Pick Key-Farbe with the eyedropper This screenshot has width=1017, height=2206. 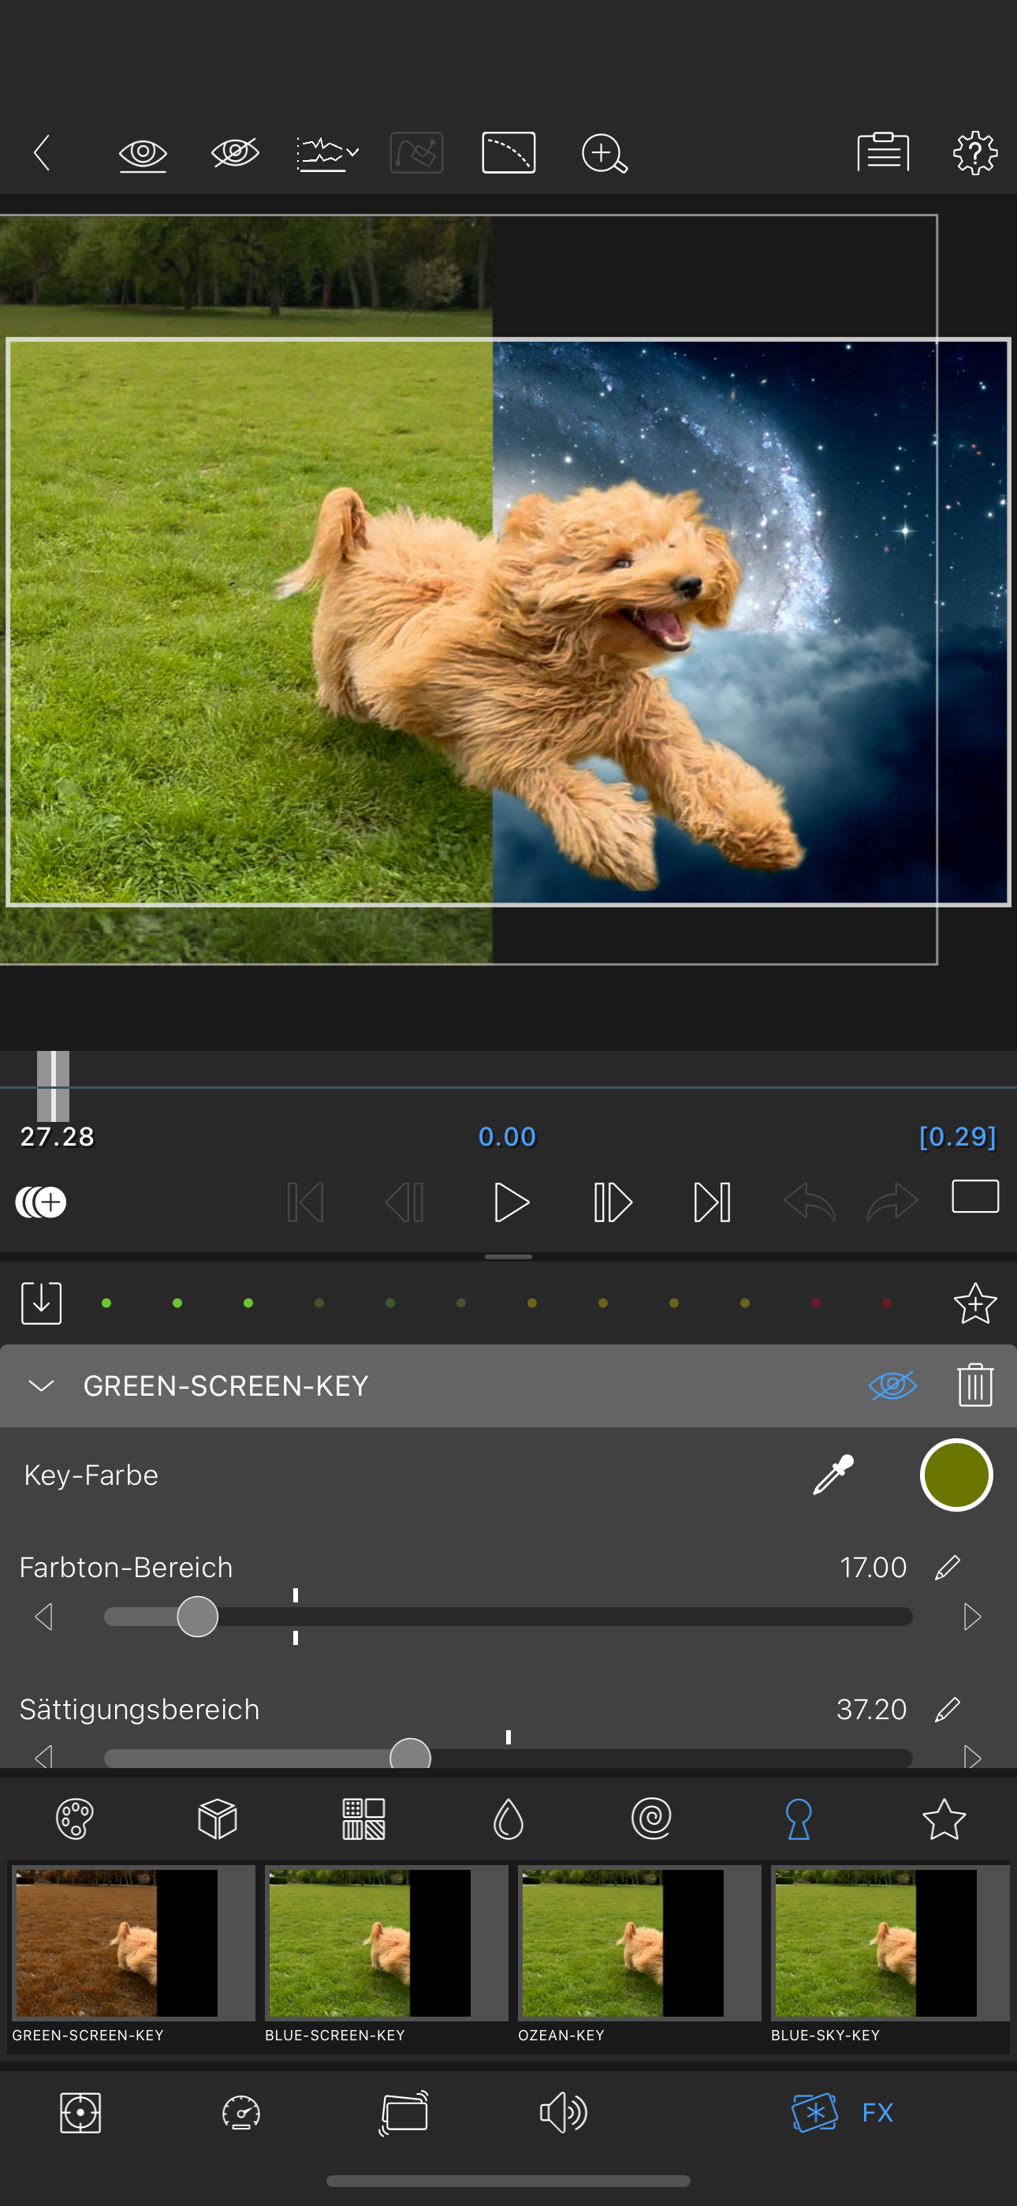[833, 1475]
